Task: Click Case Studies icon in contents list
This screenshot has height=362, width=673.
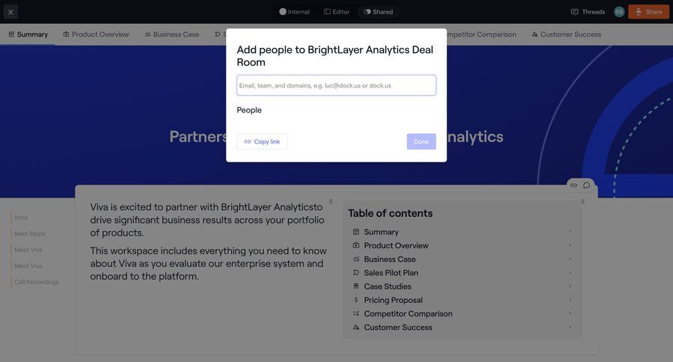Action: (356, 286)
